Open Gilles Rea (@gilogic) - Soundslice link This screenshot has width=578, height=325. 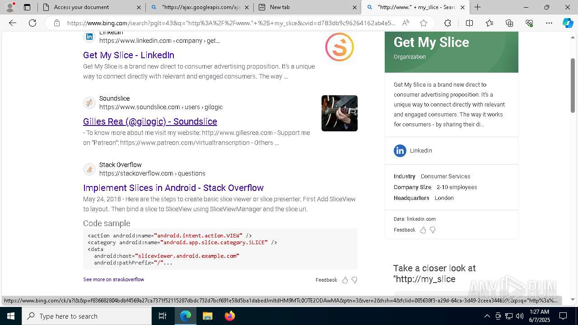(150, 121)
